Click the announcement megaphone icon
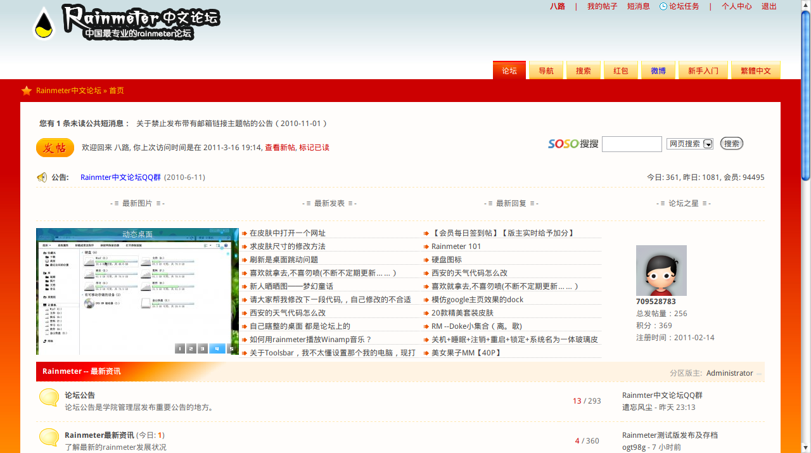The image size is (811, 453). 42,177
